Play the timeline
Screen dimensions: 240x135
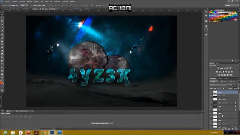coord(9,117)
